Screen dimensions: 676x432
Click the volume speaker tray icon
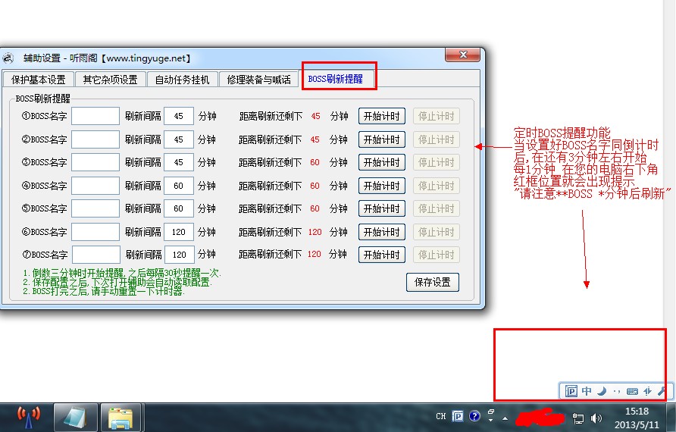click(596, 418)
